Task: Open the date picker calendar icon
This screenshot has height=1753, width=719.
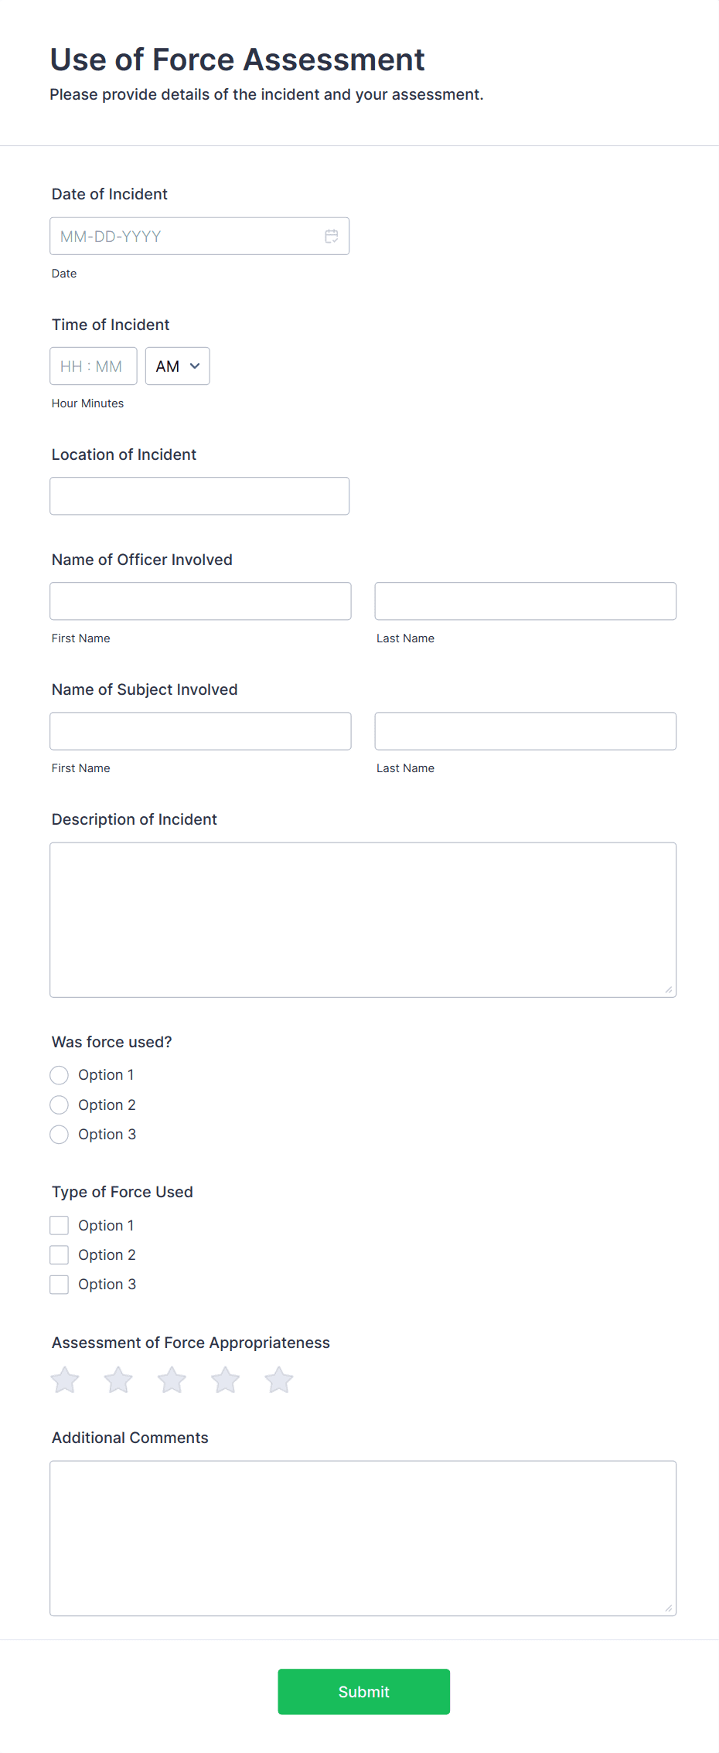Action: click(332, 236)
